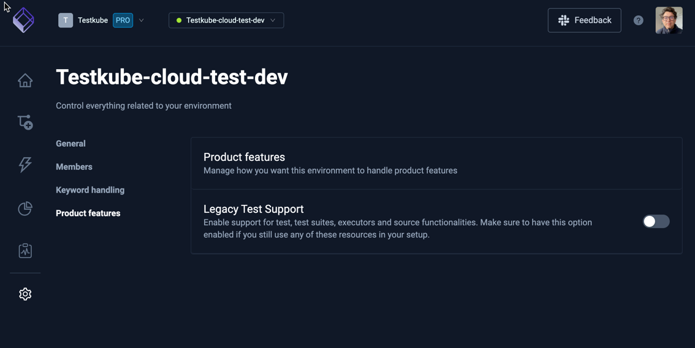695x348 pixels.
Task: Open the lightning bolt triggers icon
Action: click(25, 165)
